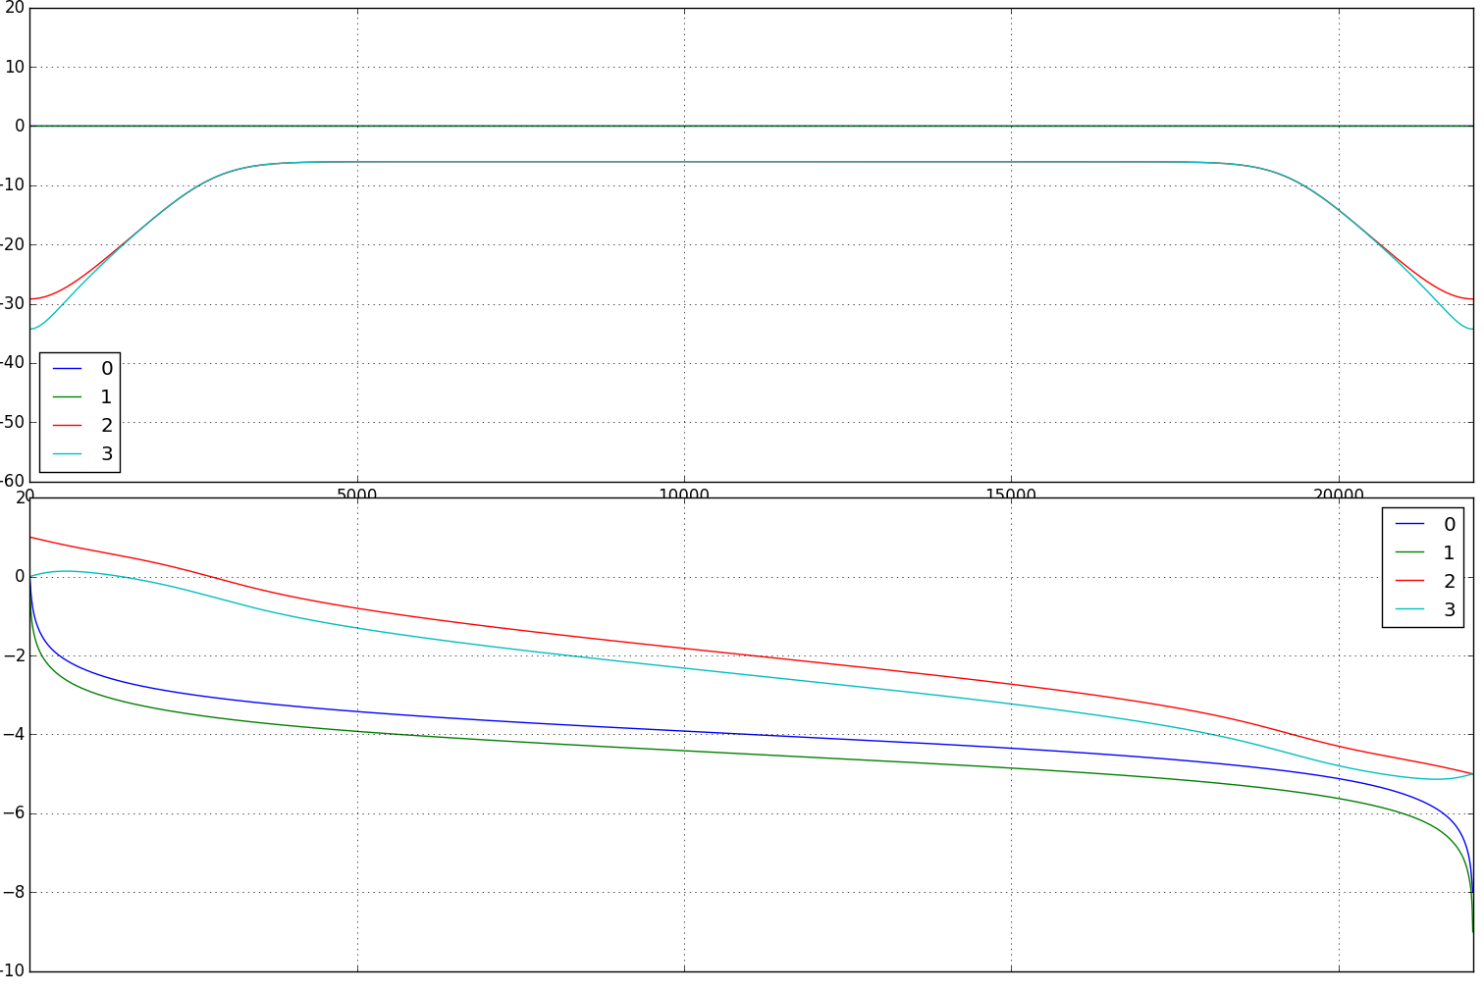This screenshot has height=993, width=1484.
Task: Click label "3" in the top legend
Action: (x=107, y=454)
